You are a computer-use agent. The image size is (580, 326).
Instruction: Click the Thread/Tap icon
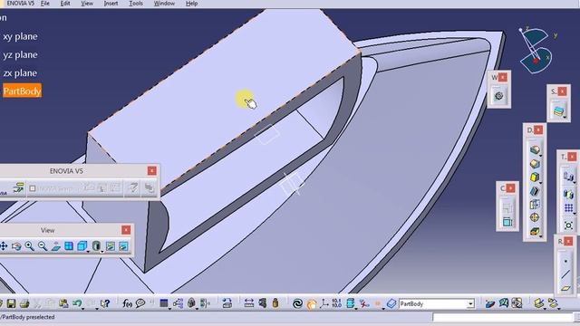pos(535,217)
